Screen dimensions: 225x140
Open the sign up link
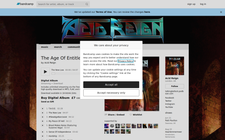(x=191, y=4)
